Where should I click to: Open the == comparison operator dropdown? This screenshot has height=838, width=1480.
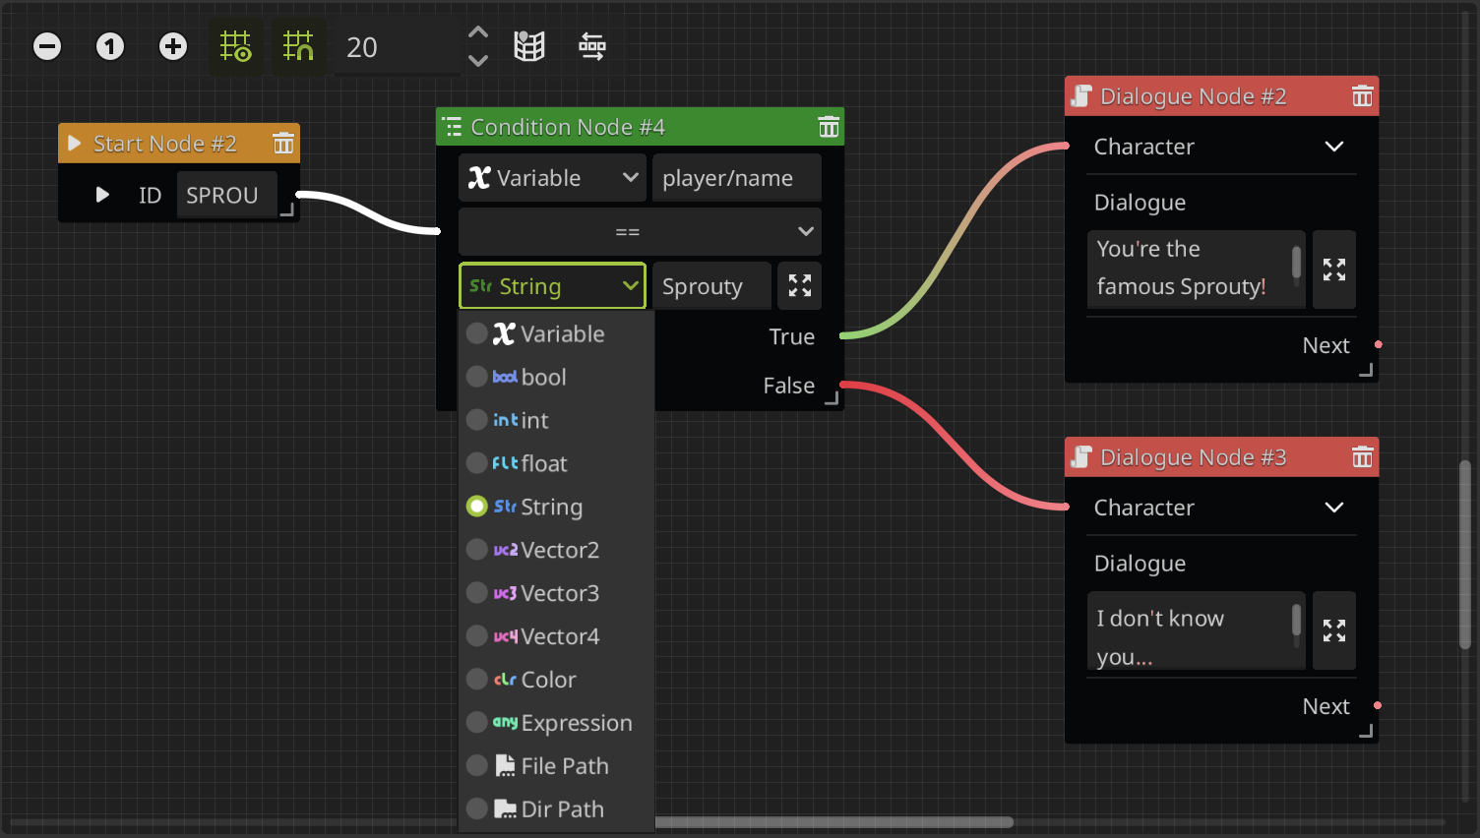640,232
